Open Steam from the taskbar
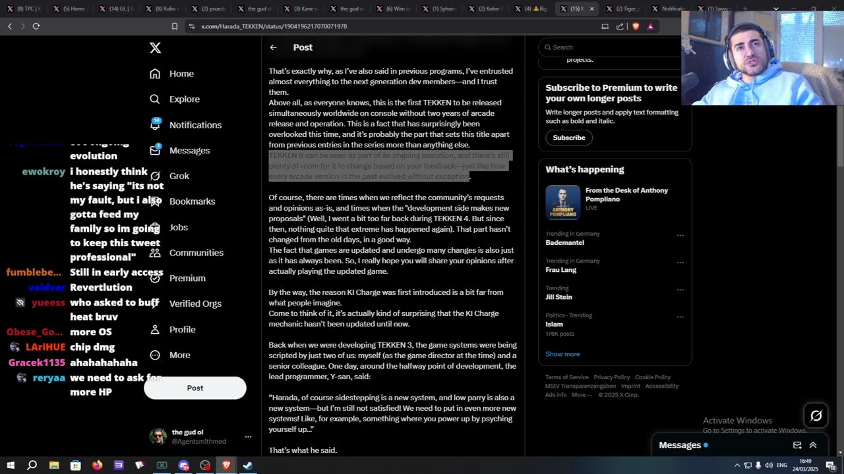Image resolution: width=844 pixels, height=474 pixels. click(248, 465)
